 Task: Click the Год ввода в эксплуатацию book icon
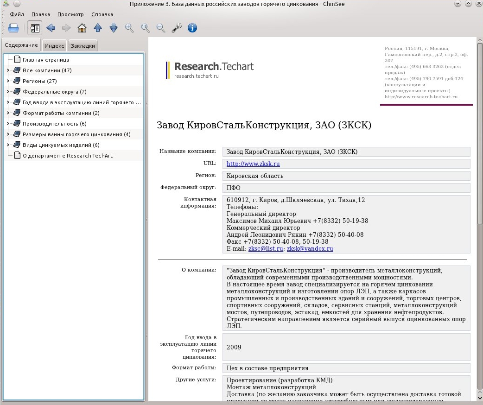pos(17,102)
